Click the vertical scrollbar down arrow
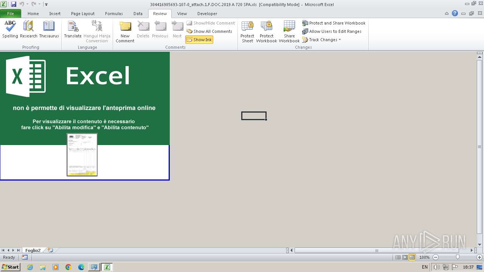Screen dimensions: 484x272 click(479, 244)
